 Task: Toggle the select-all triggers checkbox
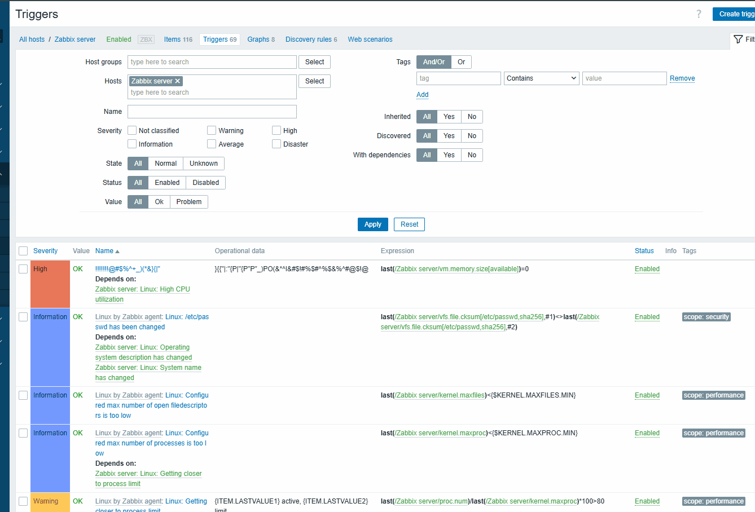23,251
